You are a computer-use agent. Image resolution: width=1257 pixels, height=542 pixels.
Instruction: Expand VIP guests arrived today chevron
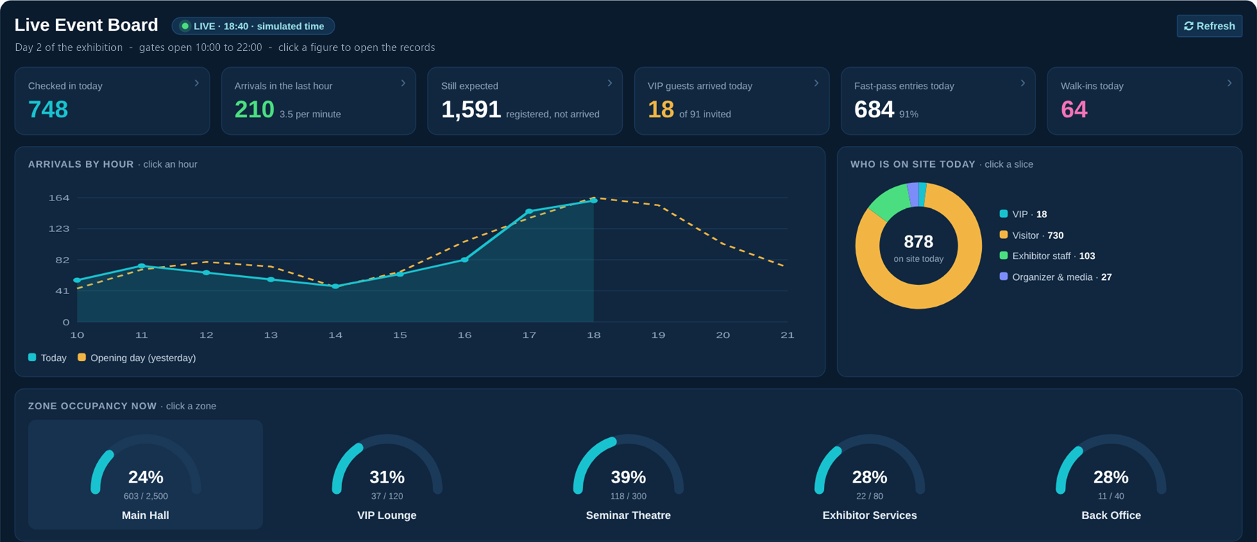pyautogui.click(x=816, y=83)
